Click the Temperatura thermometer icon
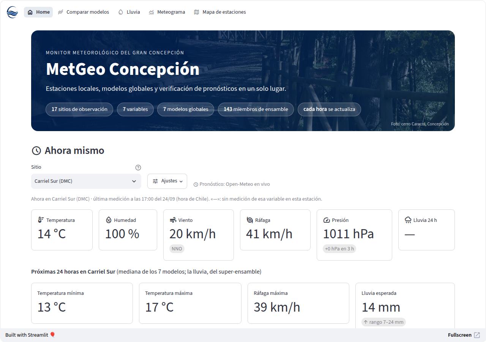This screenshot has height=342, width=486. point(41,220)
